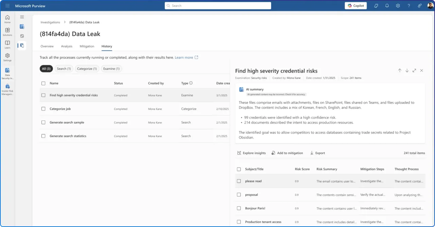Open Copilot from the top bar
The height and width of the screenshot is (227, 435).
[x=356, y=6]
